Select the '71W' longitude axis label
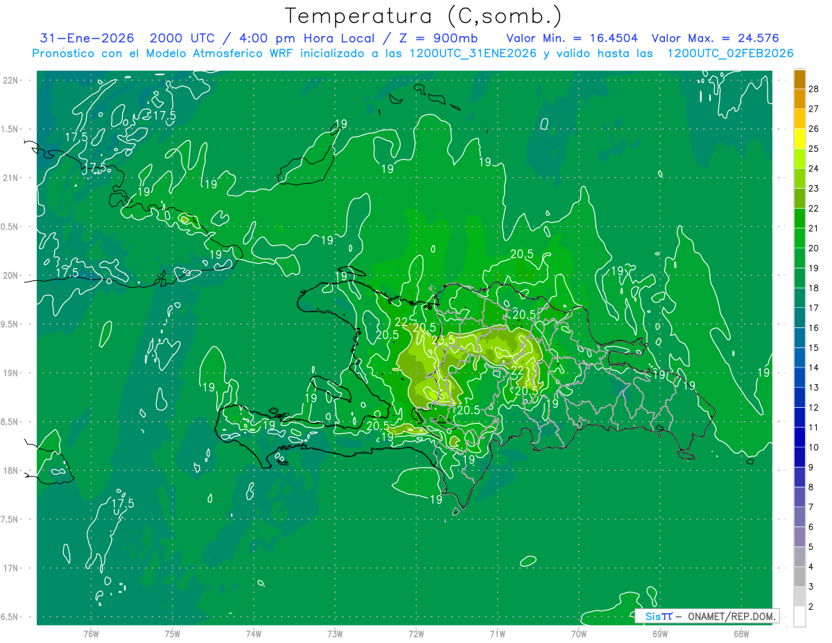This screenshot has width=832, height=643. [x=497, y=633]
